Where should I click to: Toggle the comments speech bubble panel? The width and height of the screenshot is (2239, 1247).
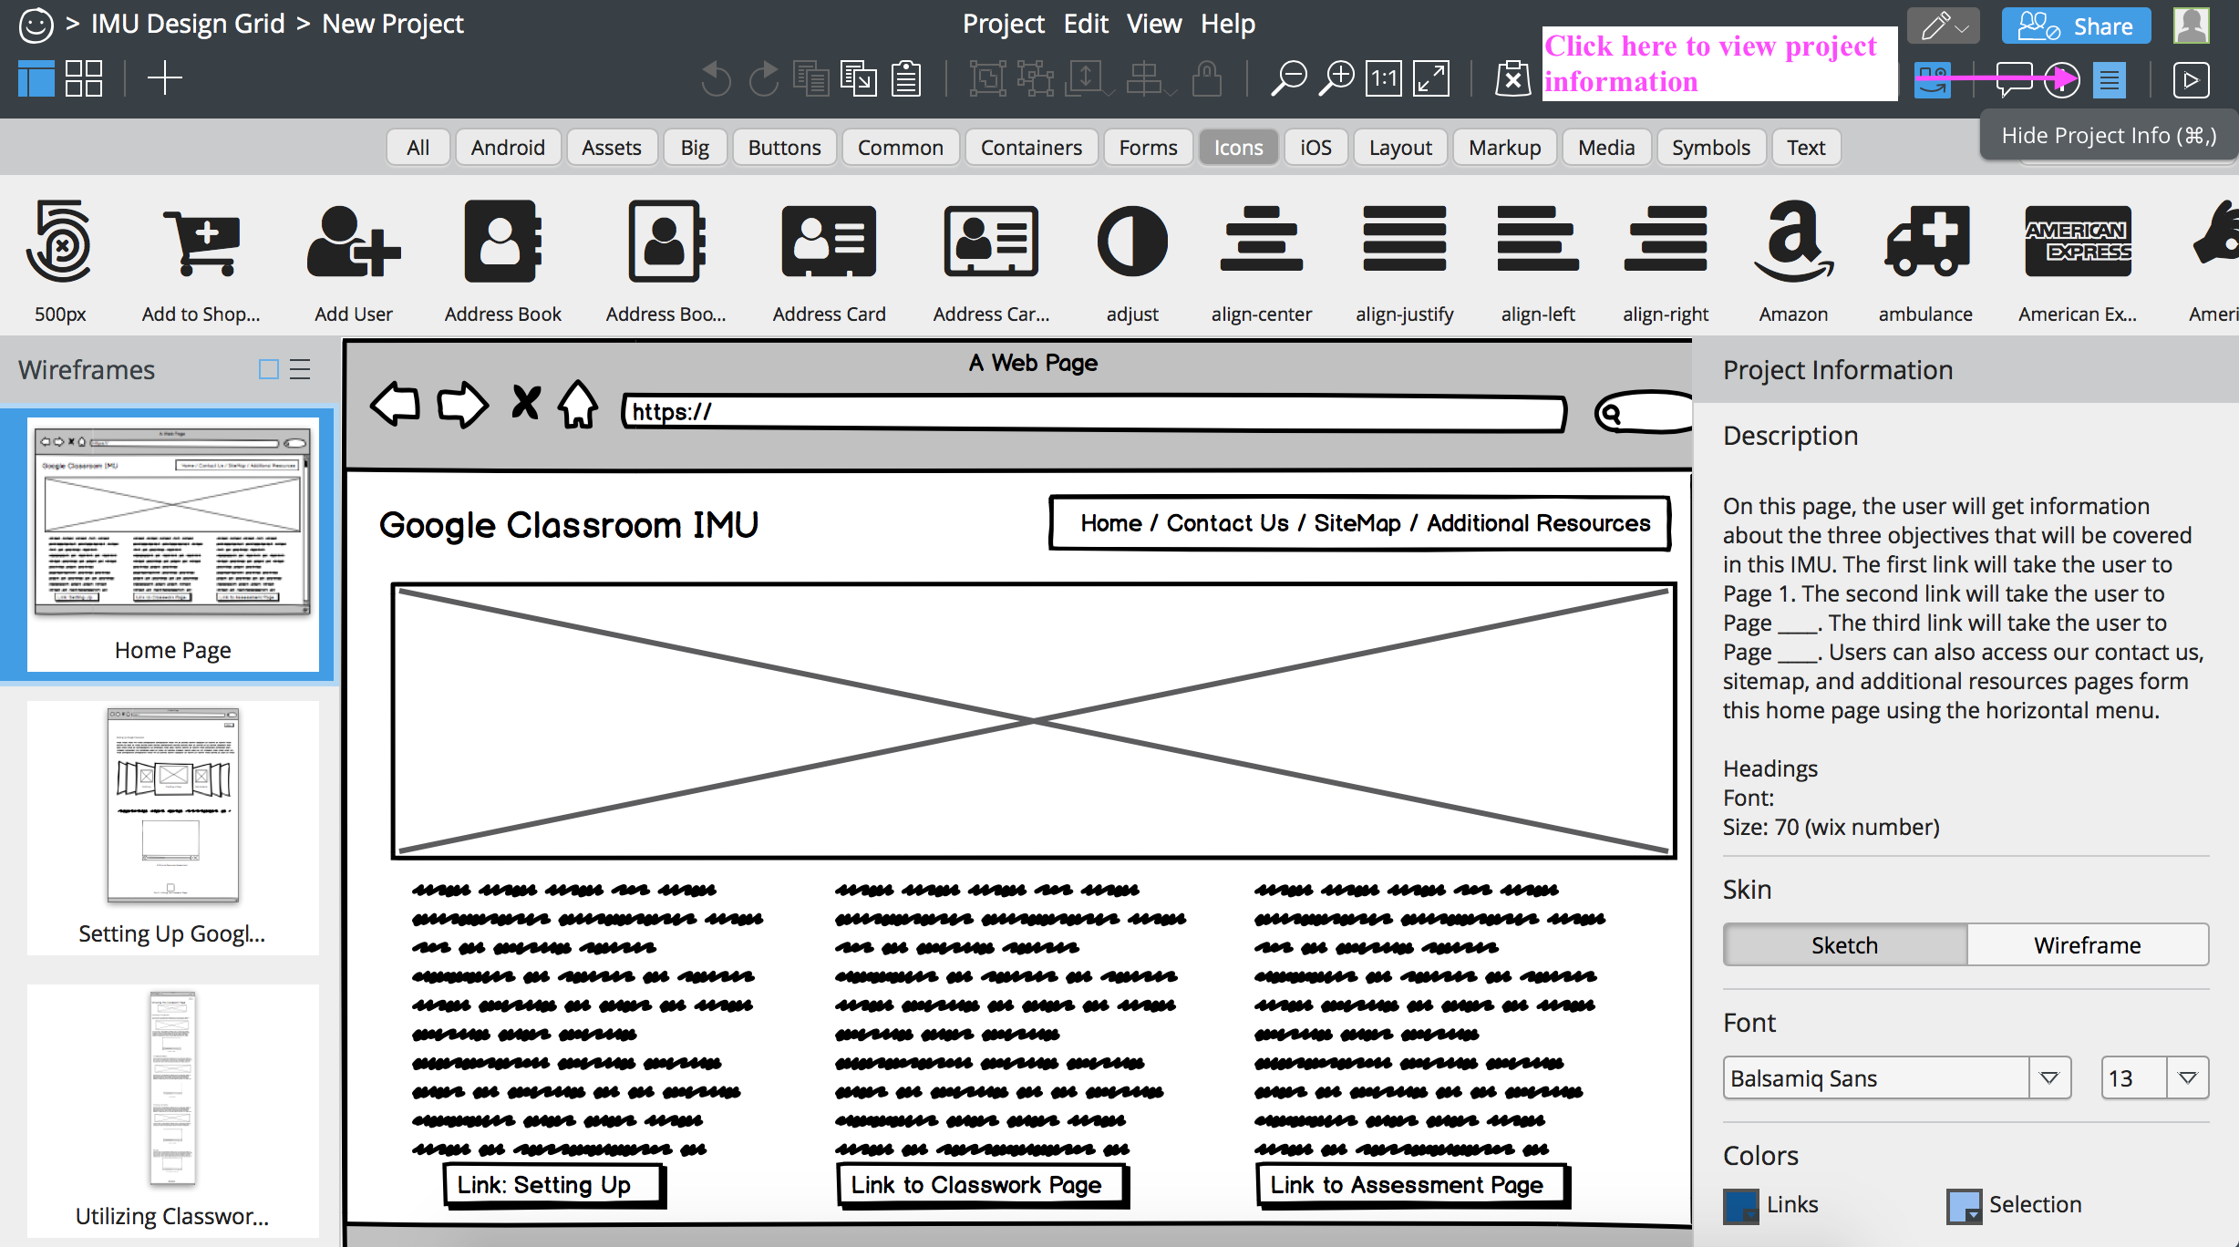coord(2014,80)
